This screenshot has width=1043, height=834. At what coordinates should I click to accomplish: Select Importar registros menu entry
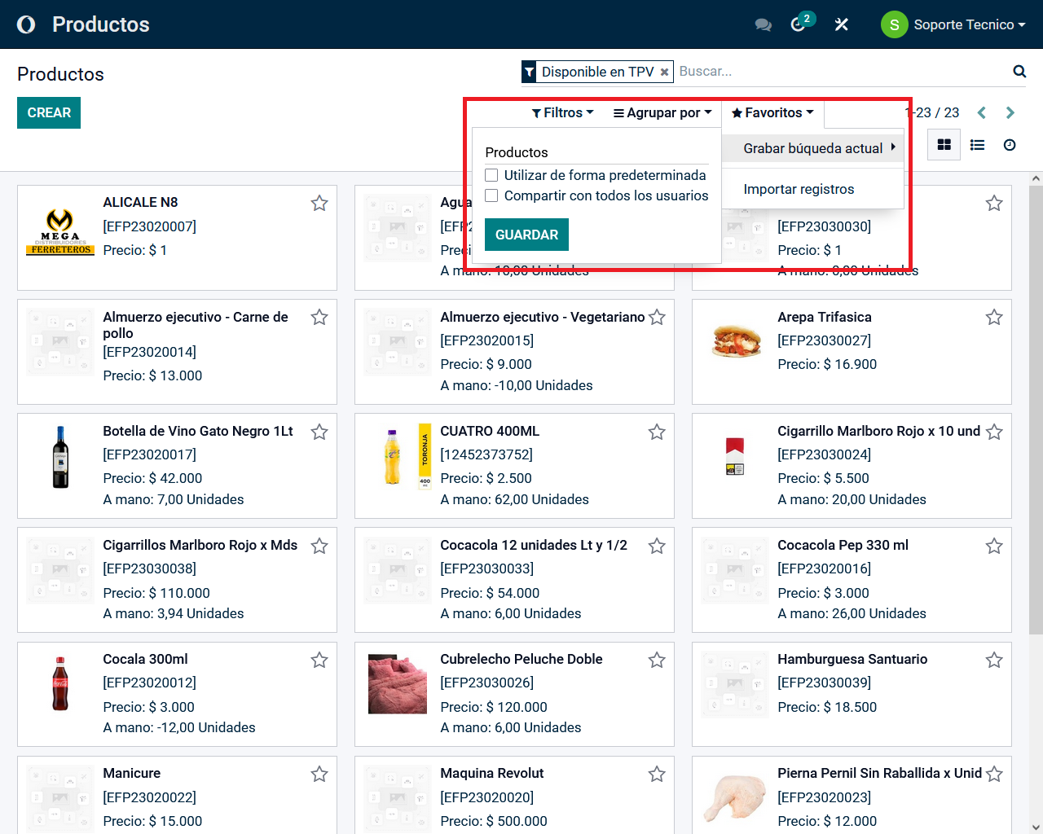[799, 189]
